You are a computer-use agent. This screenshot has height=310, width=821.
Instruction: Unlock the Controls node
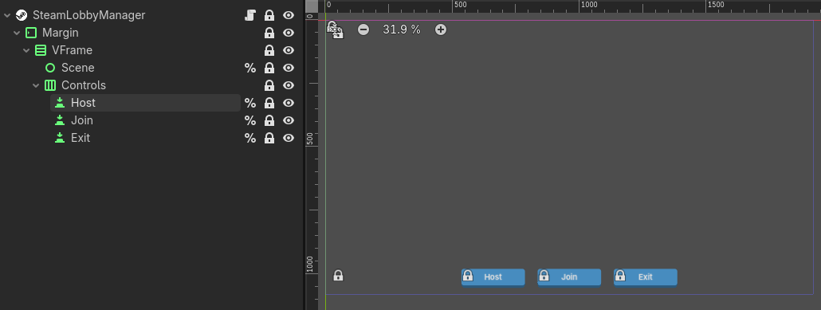269,85
